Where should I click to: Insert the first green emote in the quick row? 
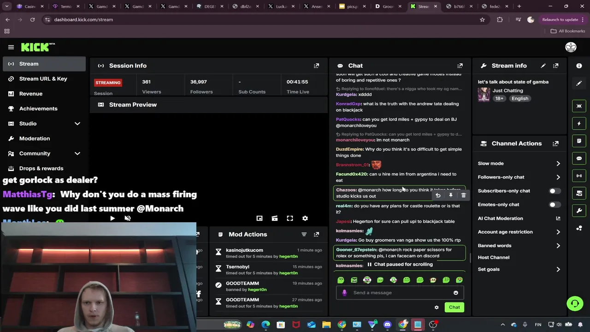(x=341, y=280)
